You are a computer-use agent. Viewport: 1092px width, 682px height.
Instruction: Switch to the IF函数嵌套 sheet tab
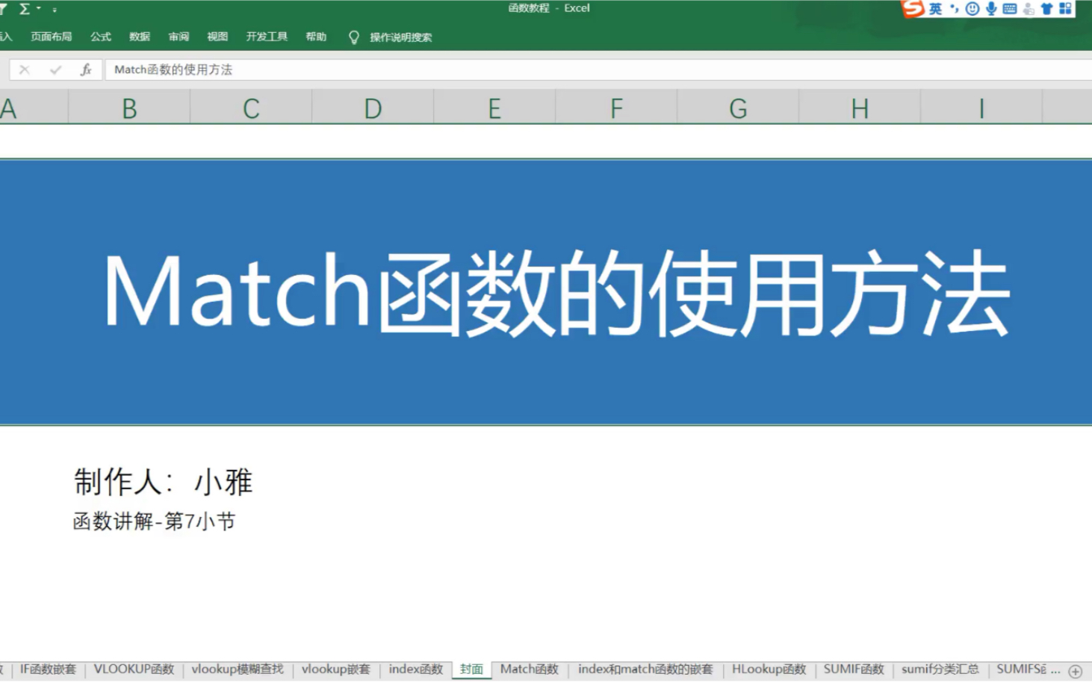coord(48,669)
